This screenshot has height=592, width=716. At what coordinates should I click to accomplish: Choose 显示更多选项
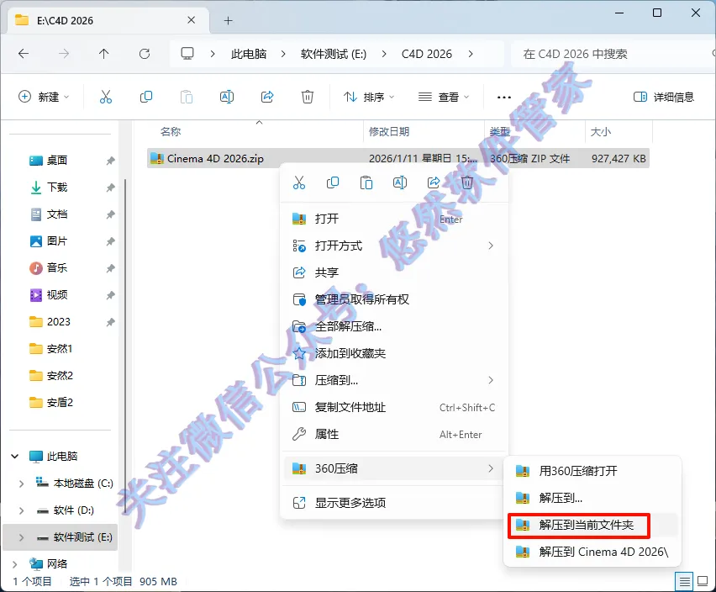(393, 503)
